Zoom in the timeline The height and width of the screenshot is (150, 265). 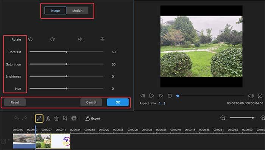coord(263,118)
